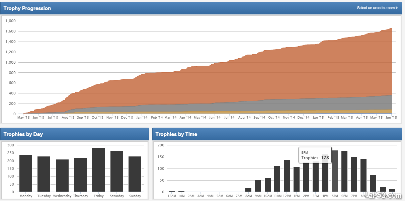The height and width of the screenshot is (201, 405).
Task: Click the Monday bar in the day chart
Action: click(x=26, y=174)
